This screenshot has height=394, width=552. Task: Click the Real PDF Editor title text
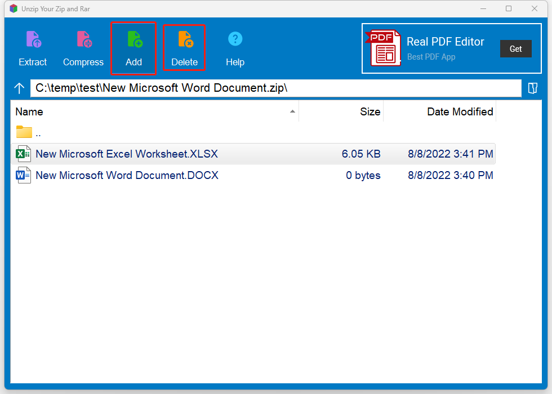tap(445, 42)
